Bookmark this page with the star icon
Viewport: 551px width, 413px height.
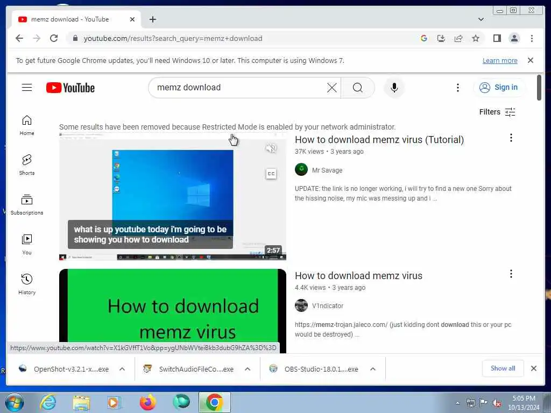click(476, 38)
